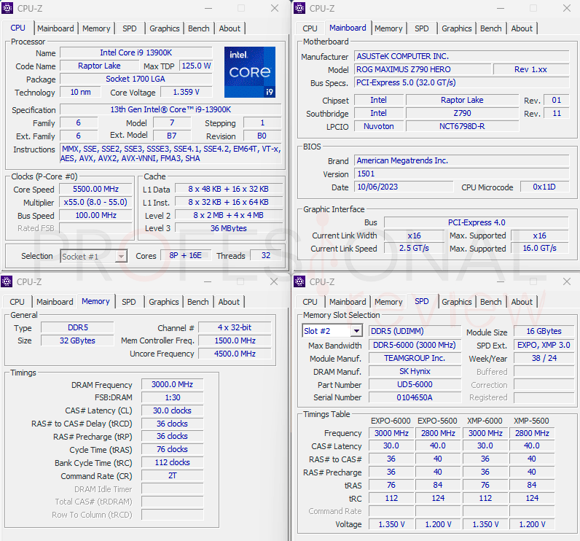This screenshot has height=541, width=580.
Task: Click the CPU microcode '0x11D'
Action: point(544,187)
